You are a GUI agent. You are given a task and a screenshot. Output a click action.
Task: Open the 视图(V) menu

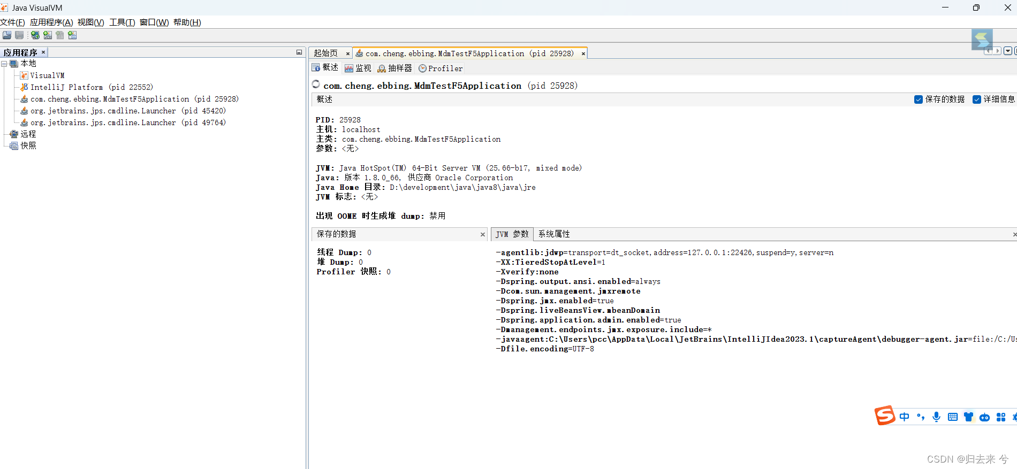[91, 22]
